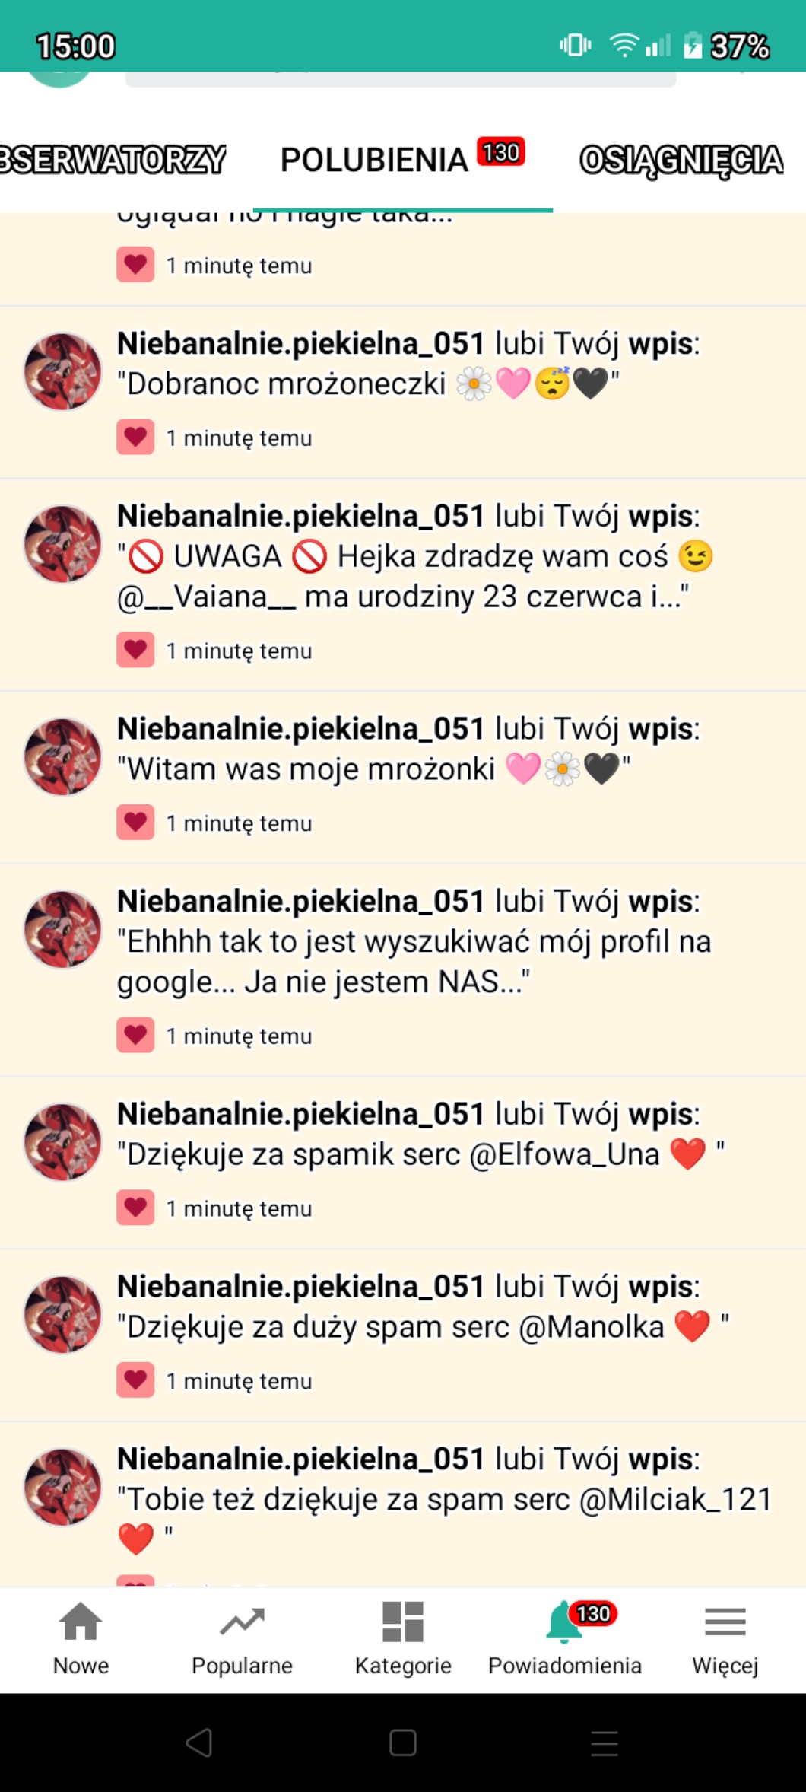This screenshot has height=1792, width=806.
Task: Tap heart icon under "Witam was moje mrożonki"
Action: (x=135, y=823)
